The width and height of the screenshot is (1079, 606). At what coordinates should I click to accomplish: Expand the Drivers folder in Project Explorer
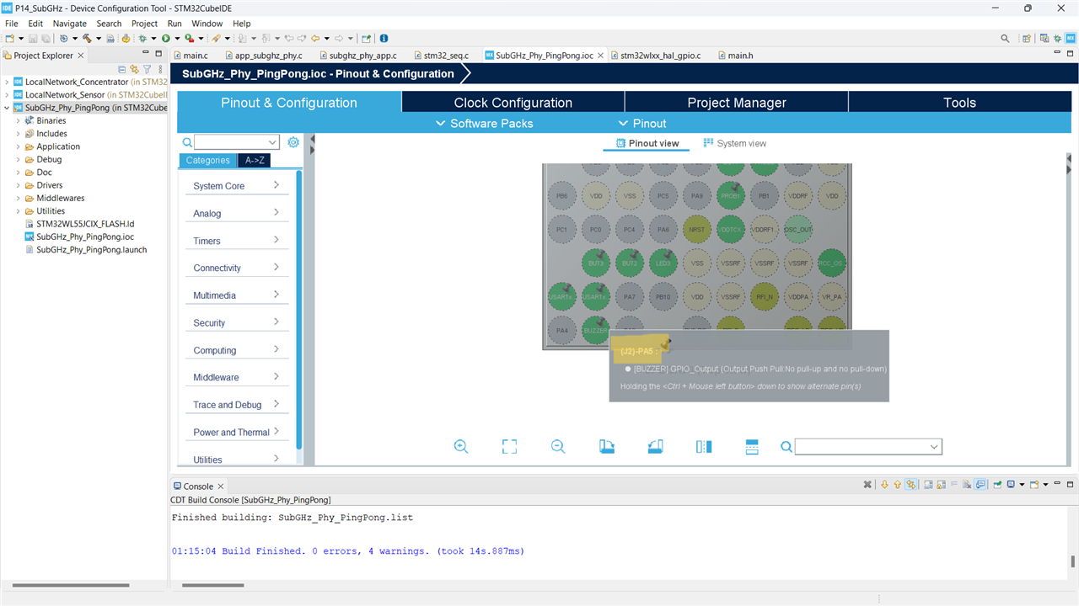pos(18,185)
